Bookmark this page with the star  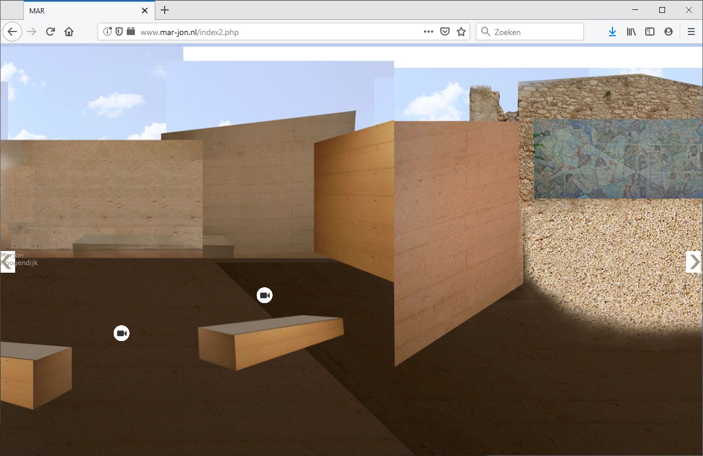coord(461,32)
